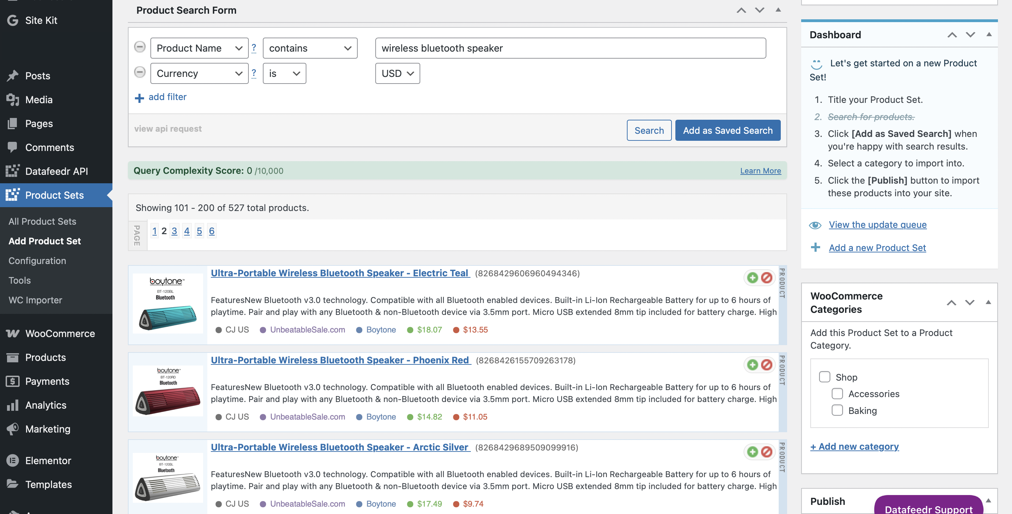Move WooCommerce Categories panel down
The width and height of the screenshot is (1012, 514).
click(x=969, y=302)
